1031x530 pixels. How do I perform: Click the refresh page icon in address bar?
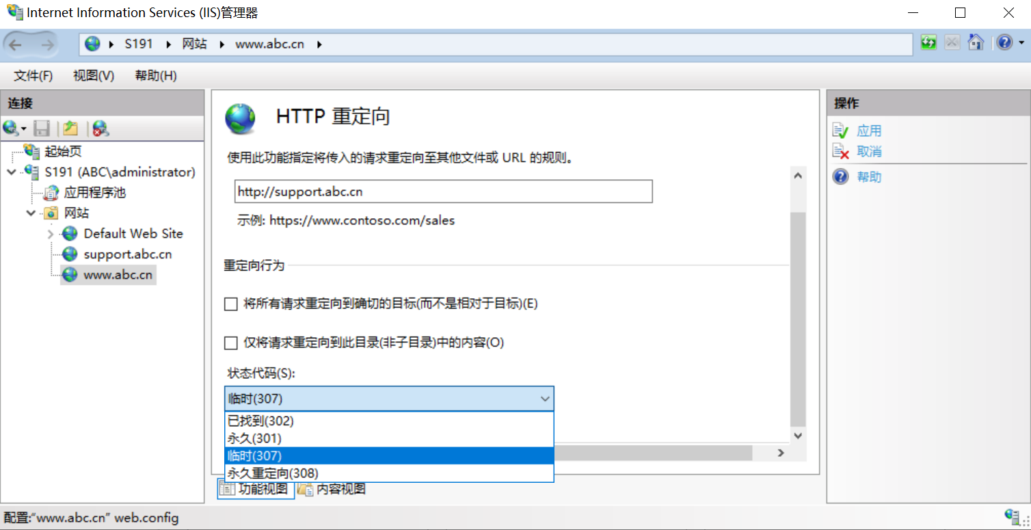(x=928, y=42)
